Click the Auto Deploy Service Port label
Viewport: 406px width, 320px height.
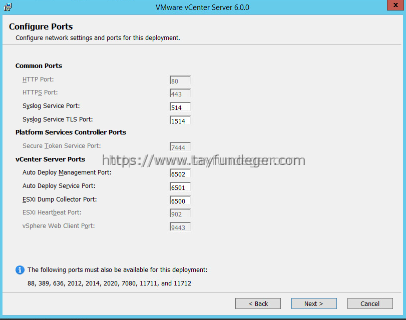[59, 185]
